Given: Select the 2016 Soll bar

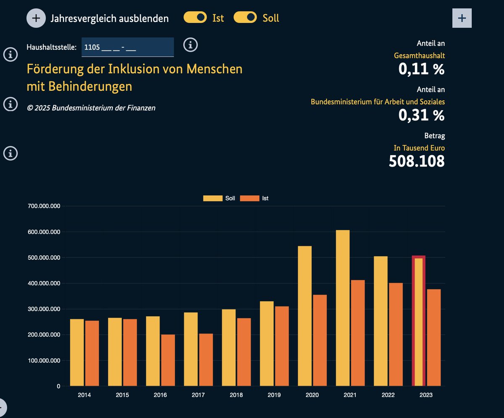Looking at the screenshot, I should tap(153, 351).
